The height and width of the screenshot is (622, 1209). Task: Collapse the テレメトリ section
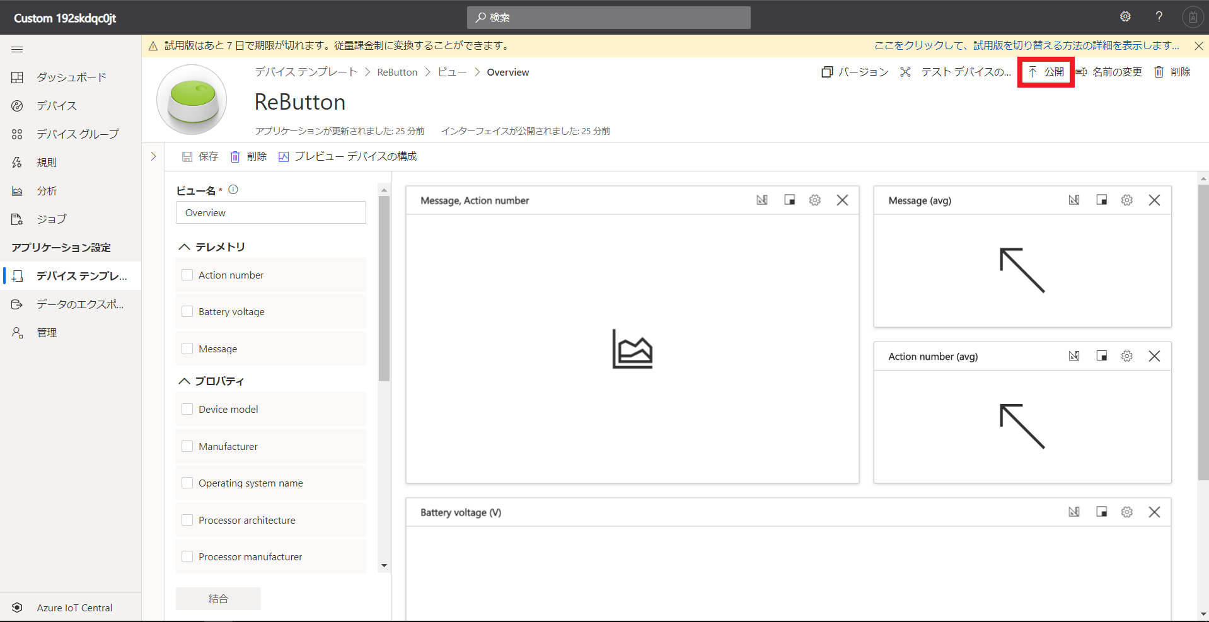[x=185, y=247]
